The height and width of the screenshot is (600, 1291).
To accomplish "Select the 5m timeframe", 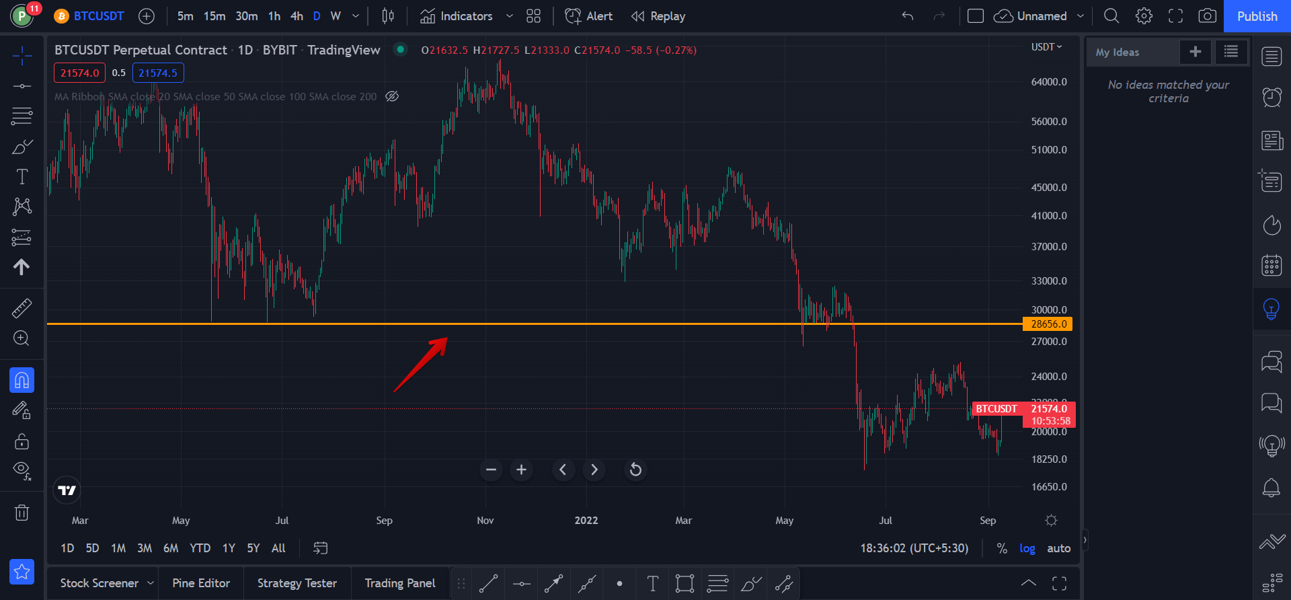I will tap(186, 16).
